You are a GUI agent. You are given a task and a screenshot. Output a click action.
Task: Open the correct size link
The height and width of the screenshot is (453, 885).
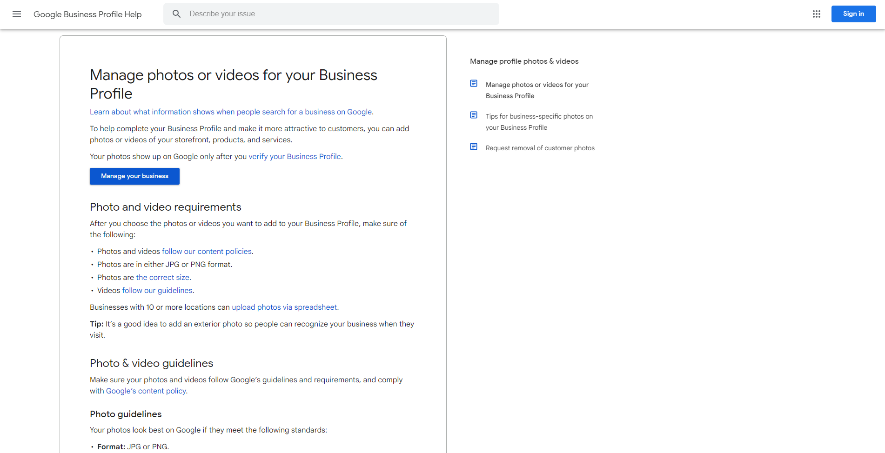[162, 278]
